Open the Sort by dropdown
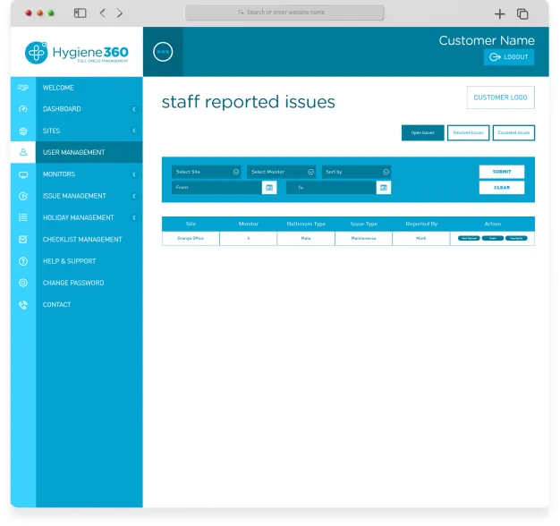Viewport: 560px width, 526px height. [356, 172]
